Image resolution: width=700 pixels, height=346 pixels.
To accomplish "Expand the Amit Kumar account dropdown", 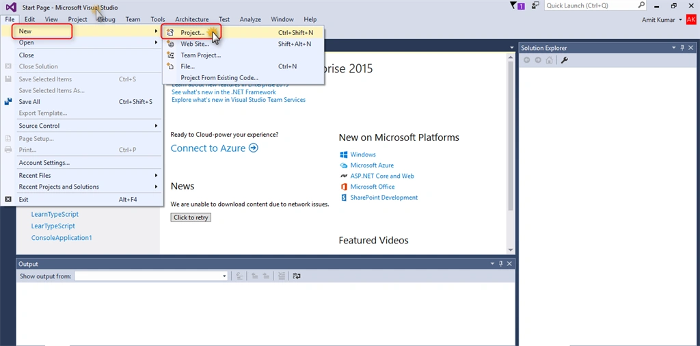I will pos(680,20).
